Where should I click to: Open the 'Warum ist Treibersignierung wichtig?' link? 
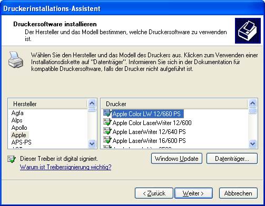point(65,167)
